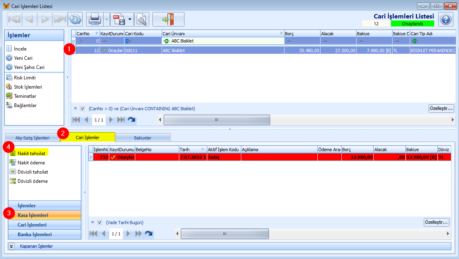Image resolution: width=459 pixels, height=259 pixels.
Task: Remove the Vade Tarihi Bugün filter with X
Action: (92, 223)
